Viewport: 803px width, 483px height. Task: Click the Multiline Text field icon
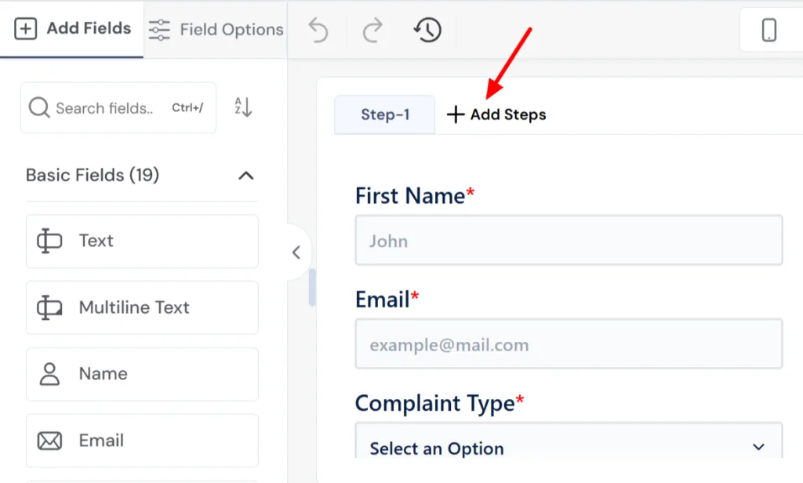pos(49,307)
